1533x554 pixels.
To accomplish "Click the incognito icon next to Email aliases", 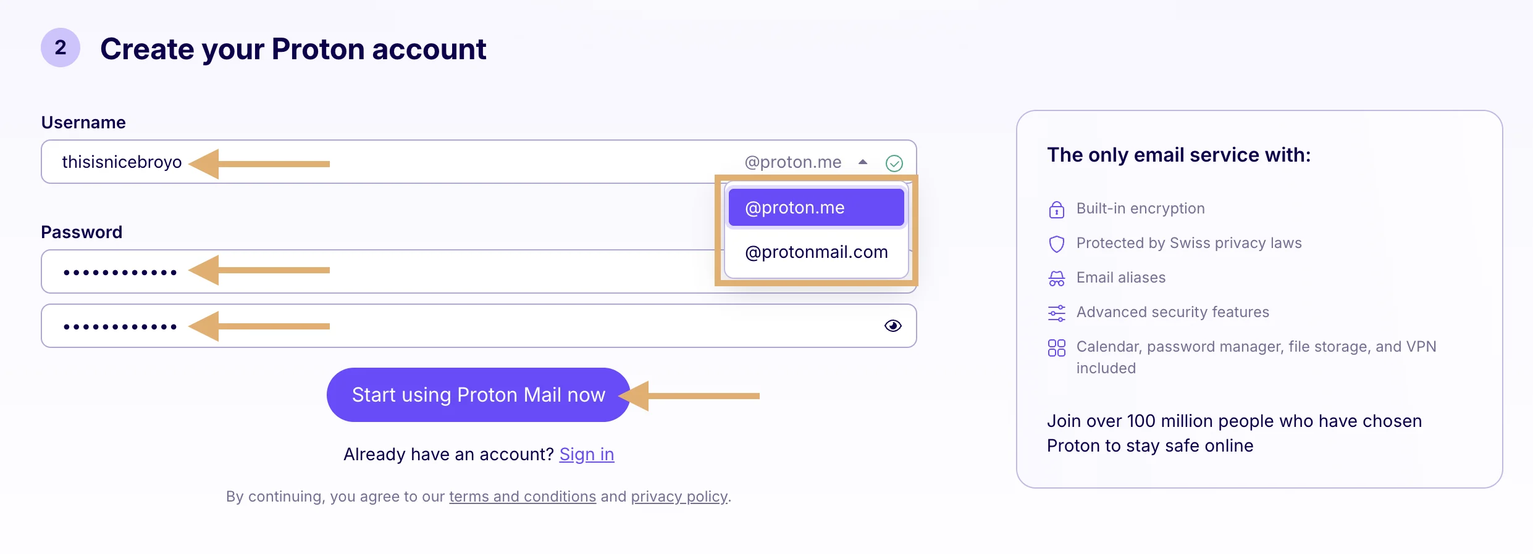I will click(x=1056, y=279).
